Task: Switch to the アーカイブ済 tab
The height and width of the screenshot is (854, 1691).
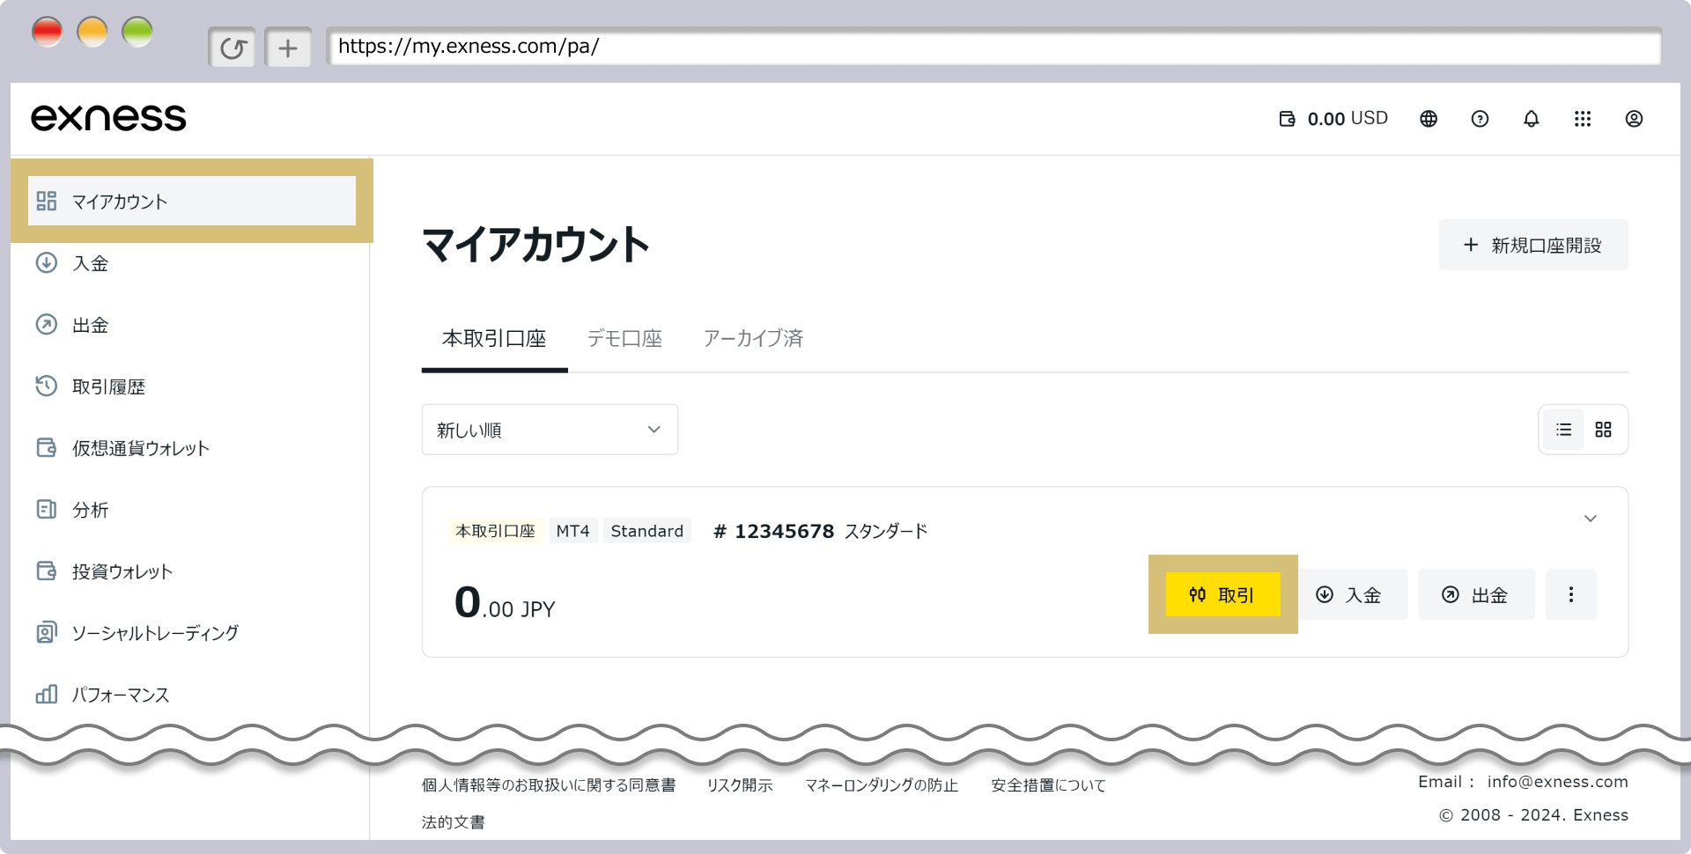Action: (753, 339)
